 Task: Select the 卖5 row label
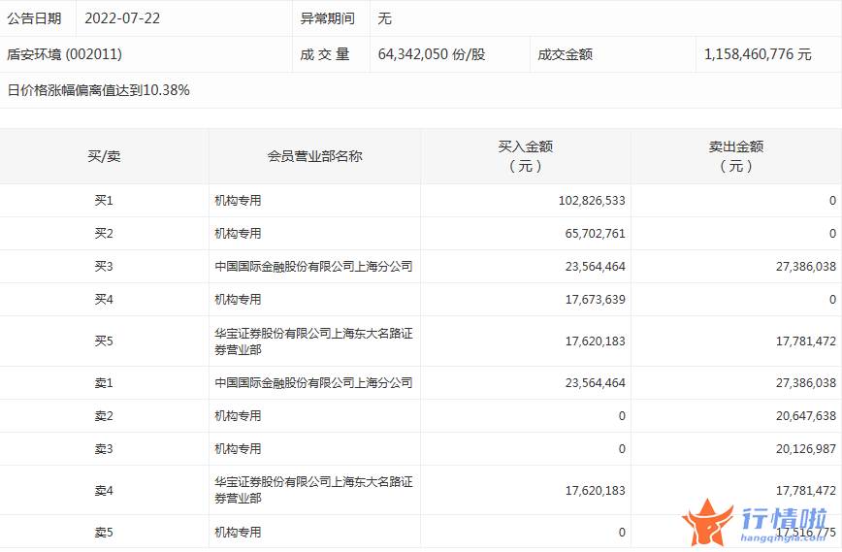click(x=104, y=533)
